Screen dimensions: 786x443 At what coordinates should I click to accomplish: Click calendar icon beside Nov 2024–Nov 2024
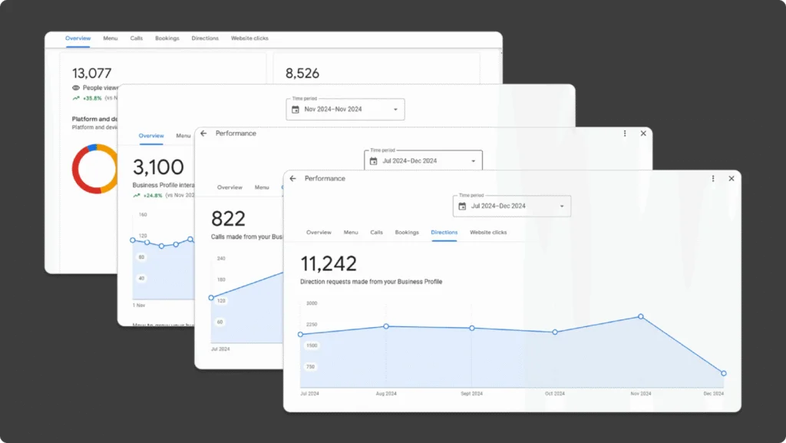coord(296,110)
